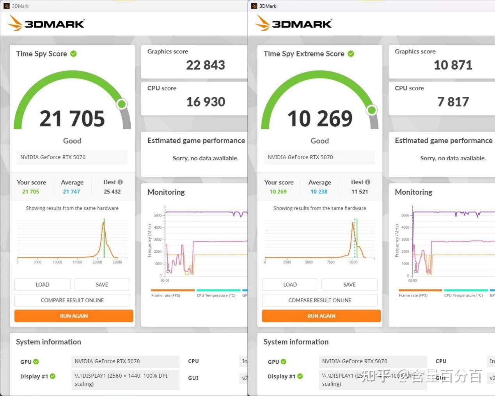The height and width of the screenshot is (396, 495).
Task: Click the Good rating under the 10 269 score
Action: tap(319, 141)
